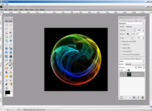Click the foreground color swatch in the toolbox
Image resolution: width=152 pixels, height=111 pixels.
click(x=7, y=92)
